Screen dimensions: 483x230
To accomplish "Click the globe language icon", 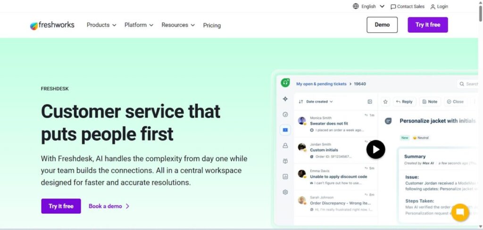I will tap(356, 7).
